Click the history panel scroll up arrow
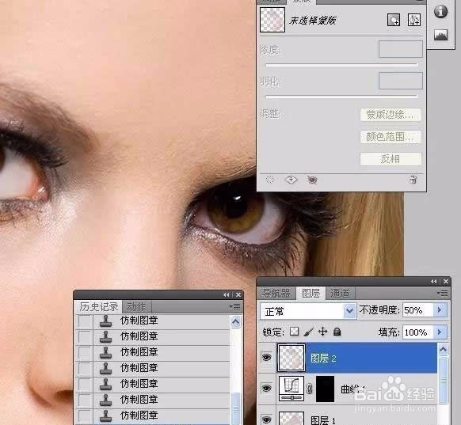461x425 pixels. 235,322
